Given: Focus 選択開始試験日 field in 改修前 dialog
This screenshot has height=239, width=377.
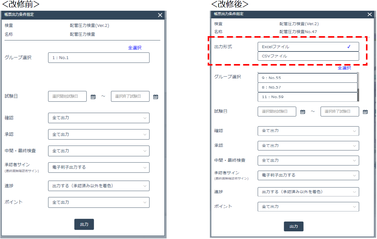Looking at the screenshot, I should 67,96.
